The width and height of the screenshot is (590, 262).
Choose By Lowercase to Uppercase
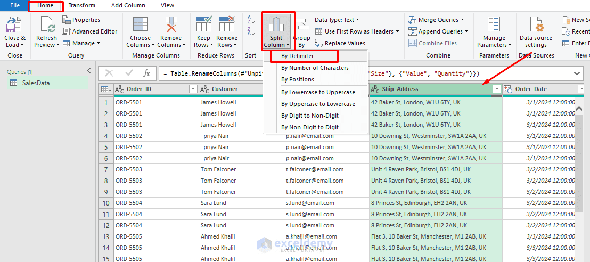pyautogui.click(x=315, y=92)
